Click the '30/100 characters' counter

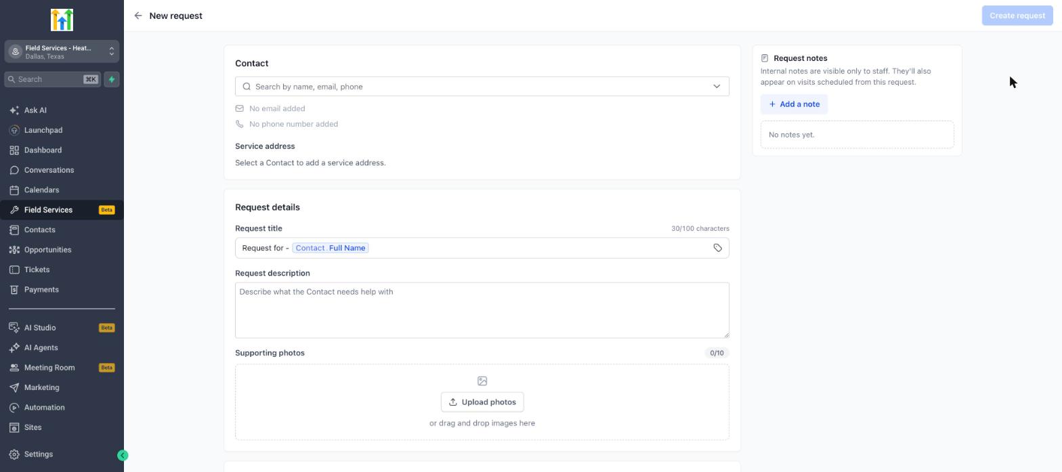pyautogui.click(x=700, y=229)
